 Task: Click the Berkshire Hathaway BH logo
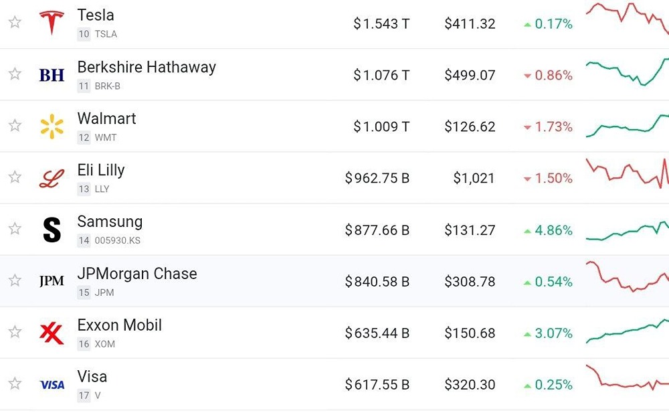click(x=52, y=75)
